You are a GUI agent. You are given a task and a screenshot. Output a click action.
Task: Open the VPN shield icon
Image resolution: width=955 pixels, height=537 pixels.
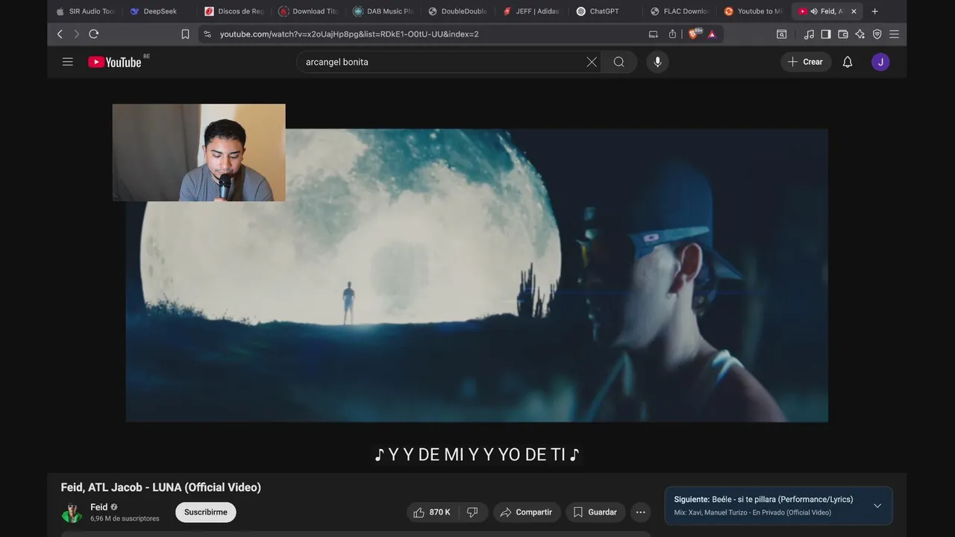point(877,34)
